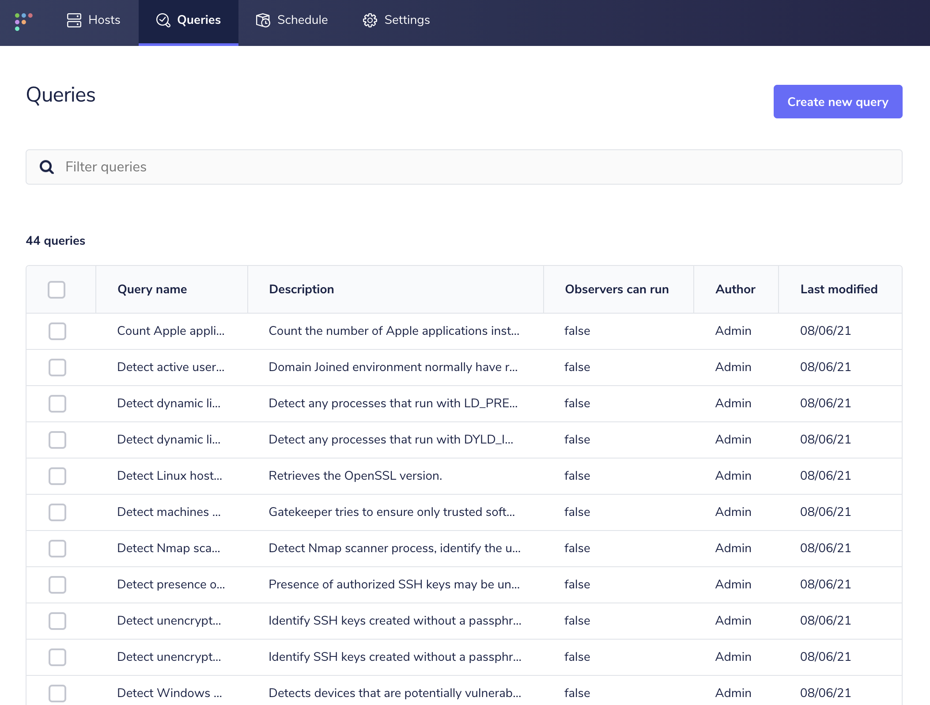
Task: Click description 'Detects devices that are potentially vulnerab...'
Action: coord(395,693)
